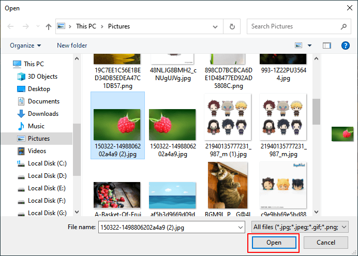Expand the view options dropdown arrow

click(x=310, y=46)
